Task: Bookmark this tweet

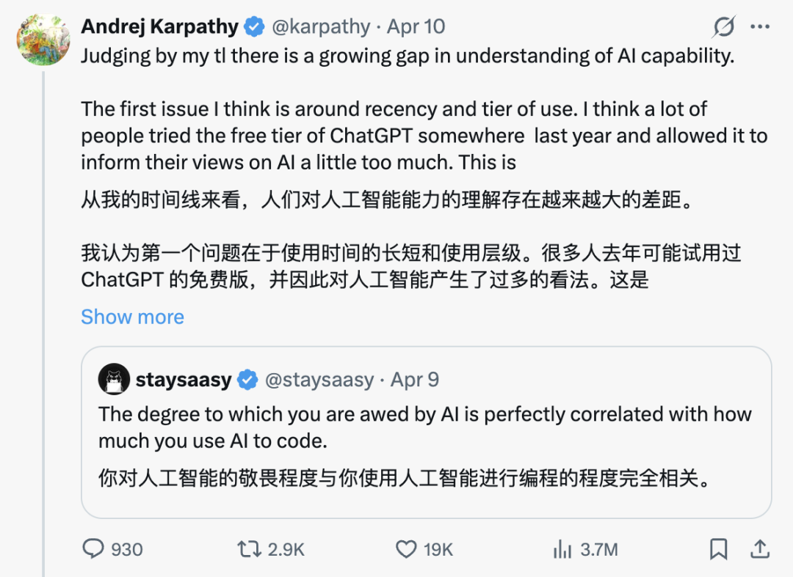Action: click(718, 548)
